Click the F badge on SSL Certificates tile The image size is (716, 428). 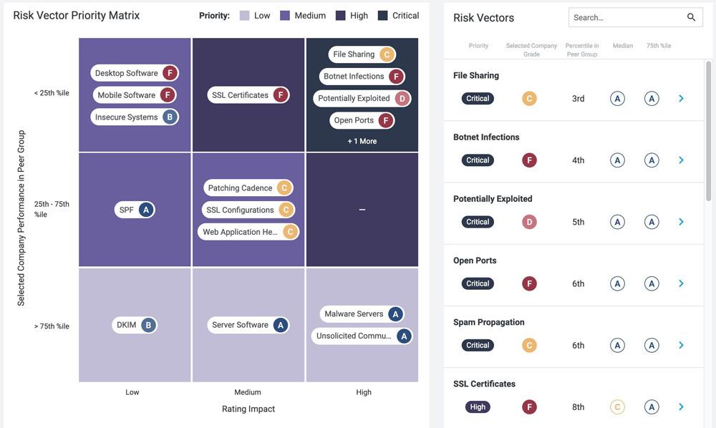click(x=279, y=94)
